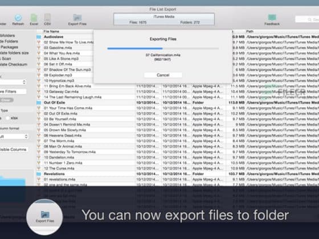Click the file icon beside 06 Set It Off.m4a
319x239 pixels.
click(39, 64)
